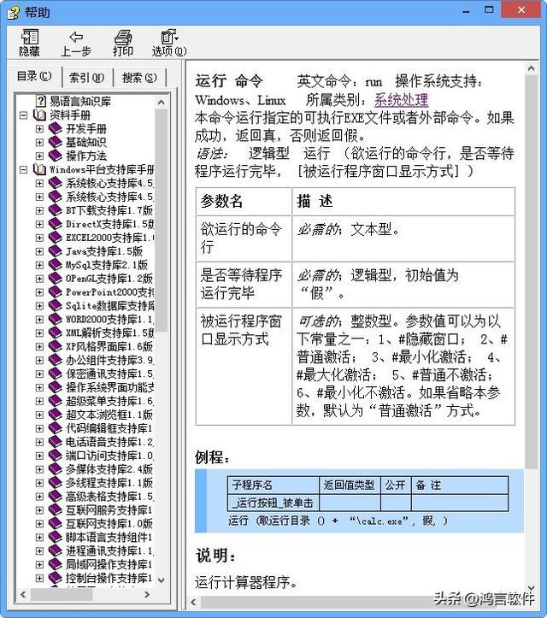Click the book icon beside MySql支持库2.1版
Screen dimensions: 547x618
coord(56,265)
